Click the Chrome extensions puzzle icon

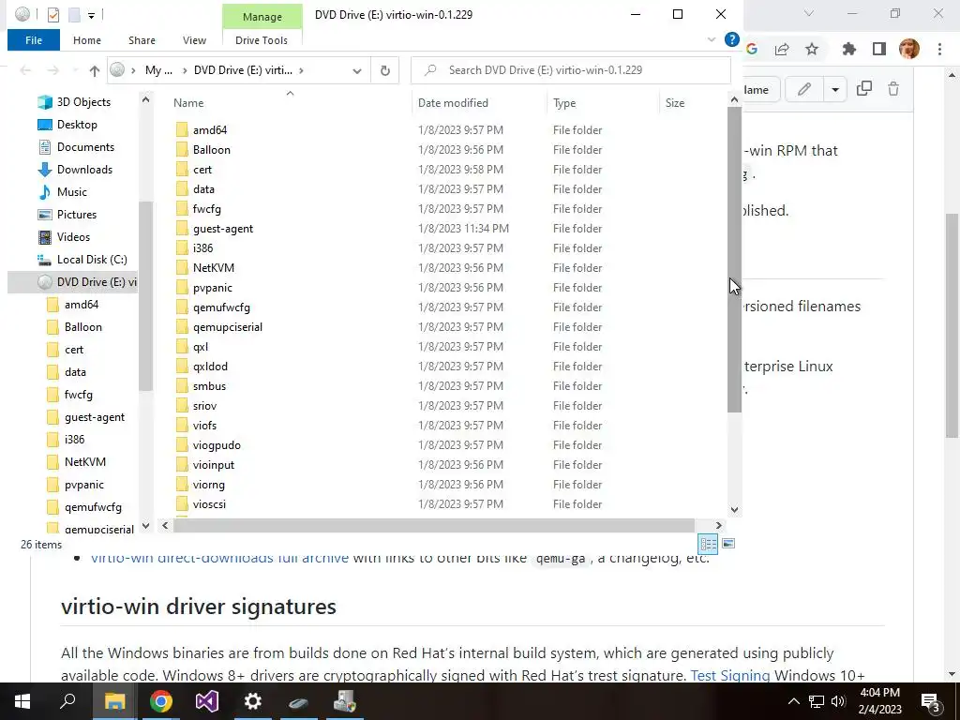click(848, 49)
